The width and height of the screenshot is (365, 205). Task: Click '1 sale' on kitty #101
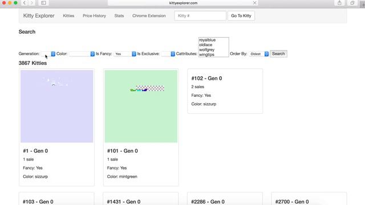[x=112, y=159]
